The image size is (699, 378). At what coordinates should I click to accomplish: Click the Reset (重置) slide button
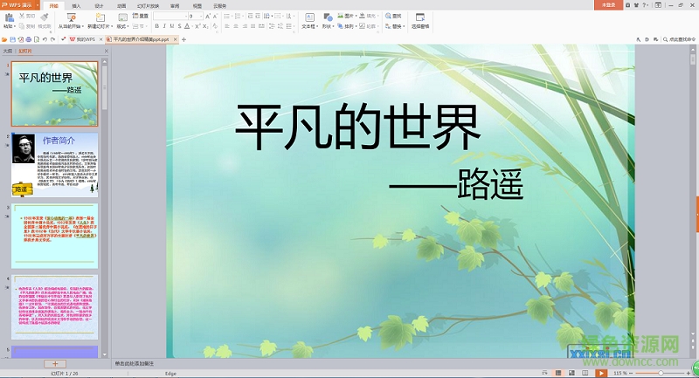tap(141, 16)
